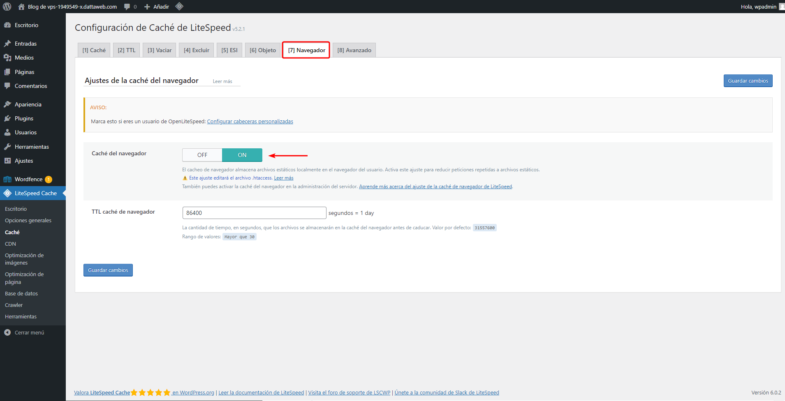Open Optimización de página submenu item
The image size is (785, 401).
[x=24, y=278]
